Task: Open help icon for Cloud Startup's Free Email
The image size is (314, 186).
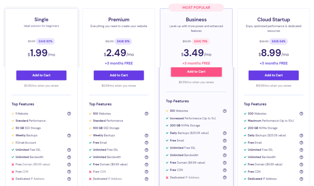Action: tap(301, 143)
